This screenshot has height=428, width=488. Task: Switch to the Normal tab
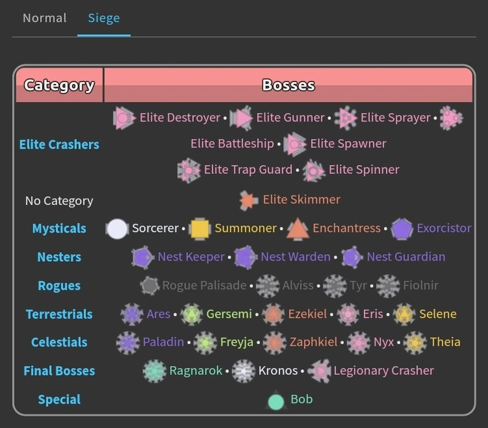click(x=45, y=18)
